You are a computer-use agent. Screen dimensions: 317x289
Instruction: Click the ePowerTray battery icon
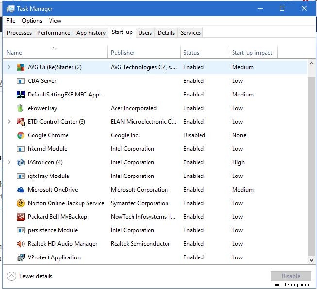pyautogui.click(x=20, y=108)
